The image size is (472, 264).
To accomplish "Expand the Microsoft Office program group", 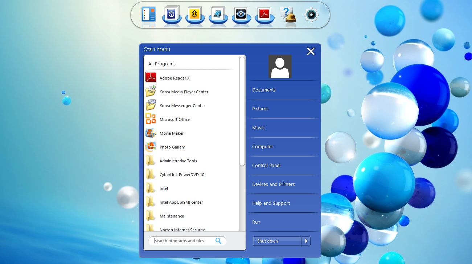I will [x=174, y=119].
